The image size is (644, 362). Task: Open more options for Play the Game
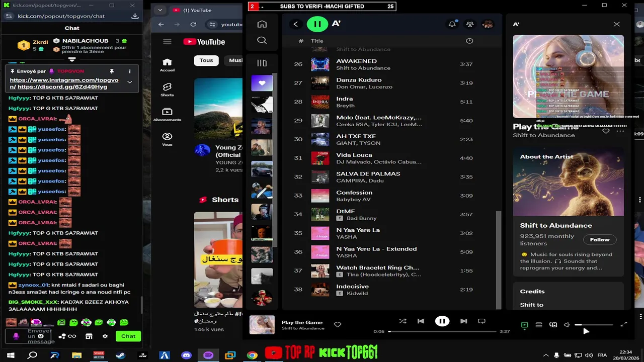click(620, 131)
